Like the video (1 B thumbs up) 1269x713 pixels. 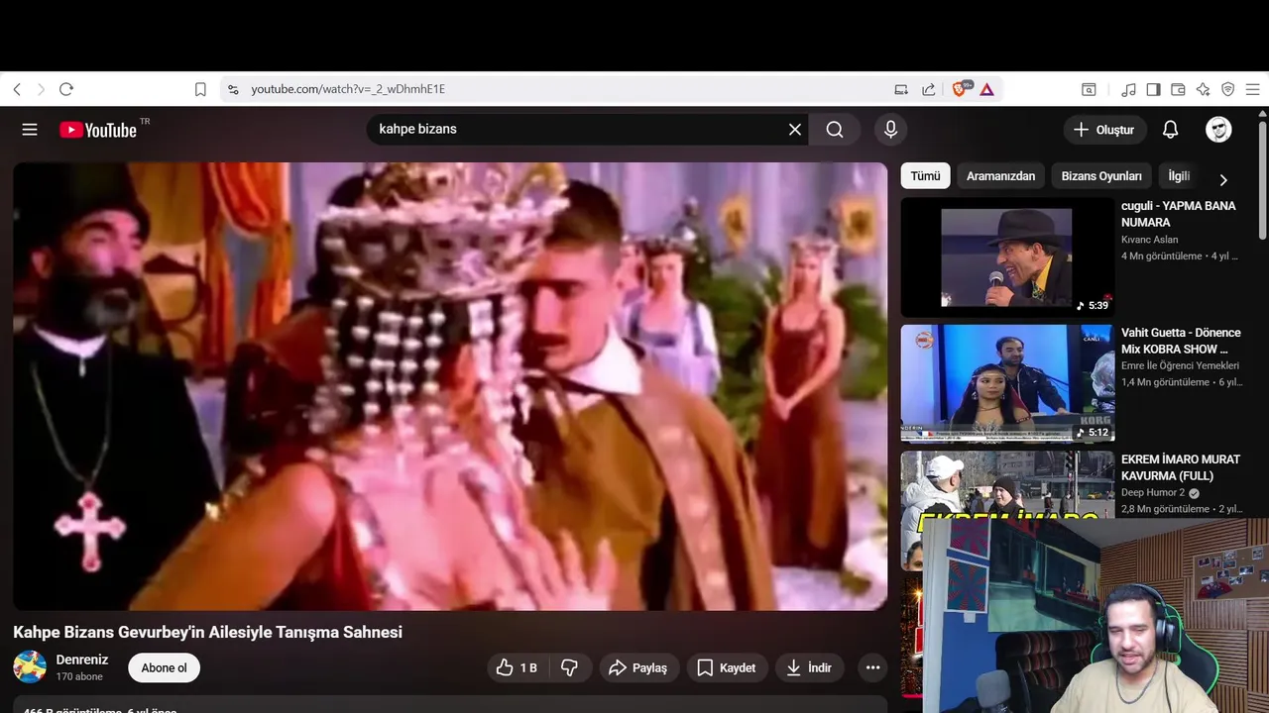(518, 668)
